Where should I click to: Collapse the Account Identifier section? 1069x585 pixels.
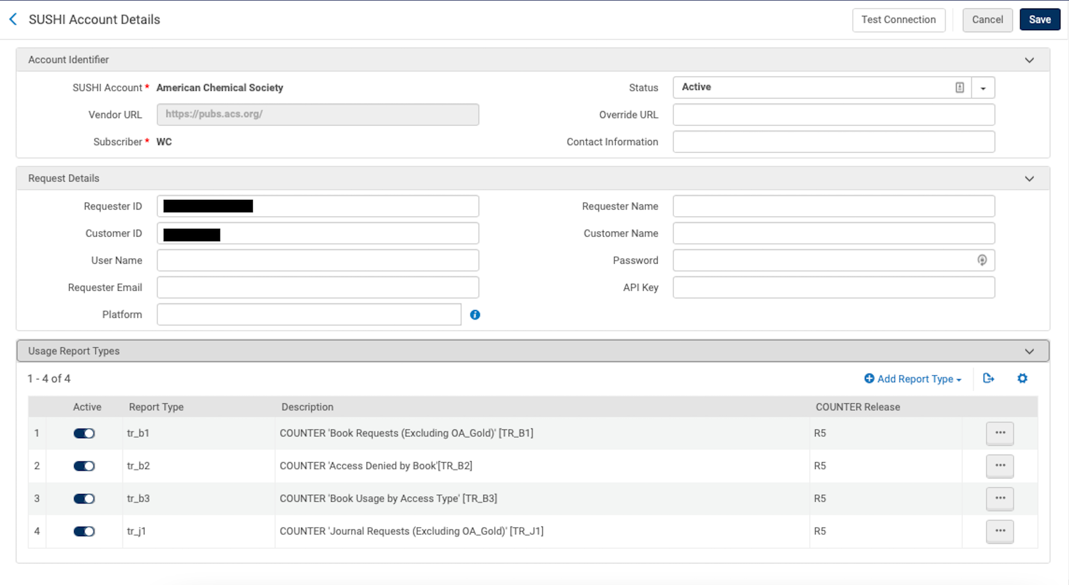1029,60
